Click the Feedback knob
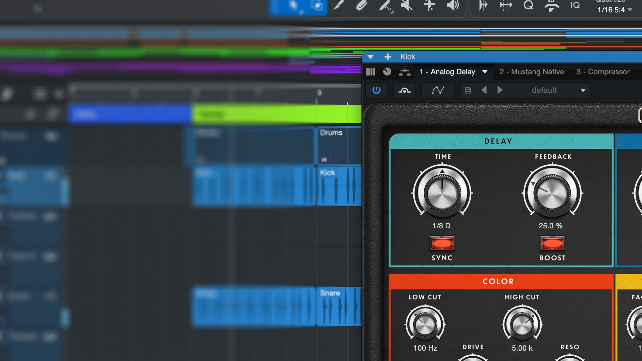 click(552, 193)
